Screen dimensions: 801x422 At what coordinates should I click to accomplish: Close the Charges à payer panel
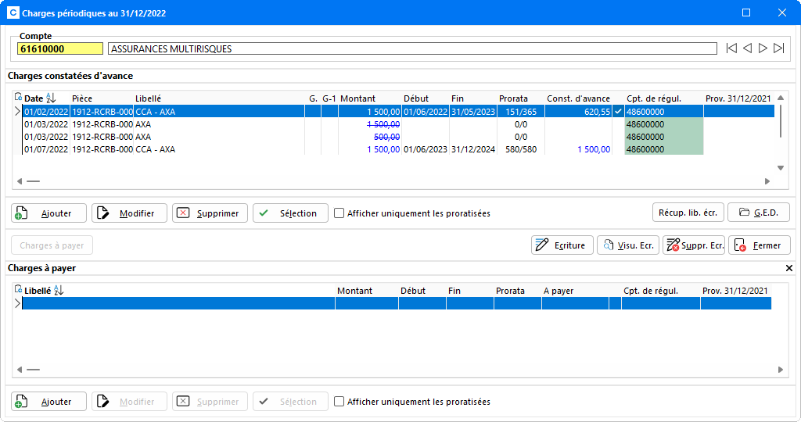(788, 269)
